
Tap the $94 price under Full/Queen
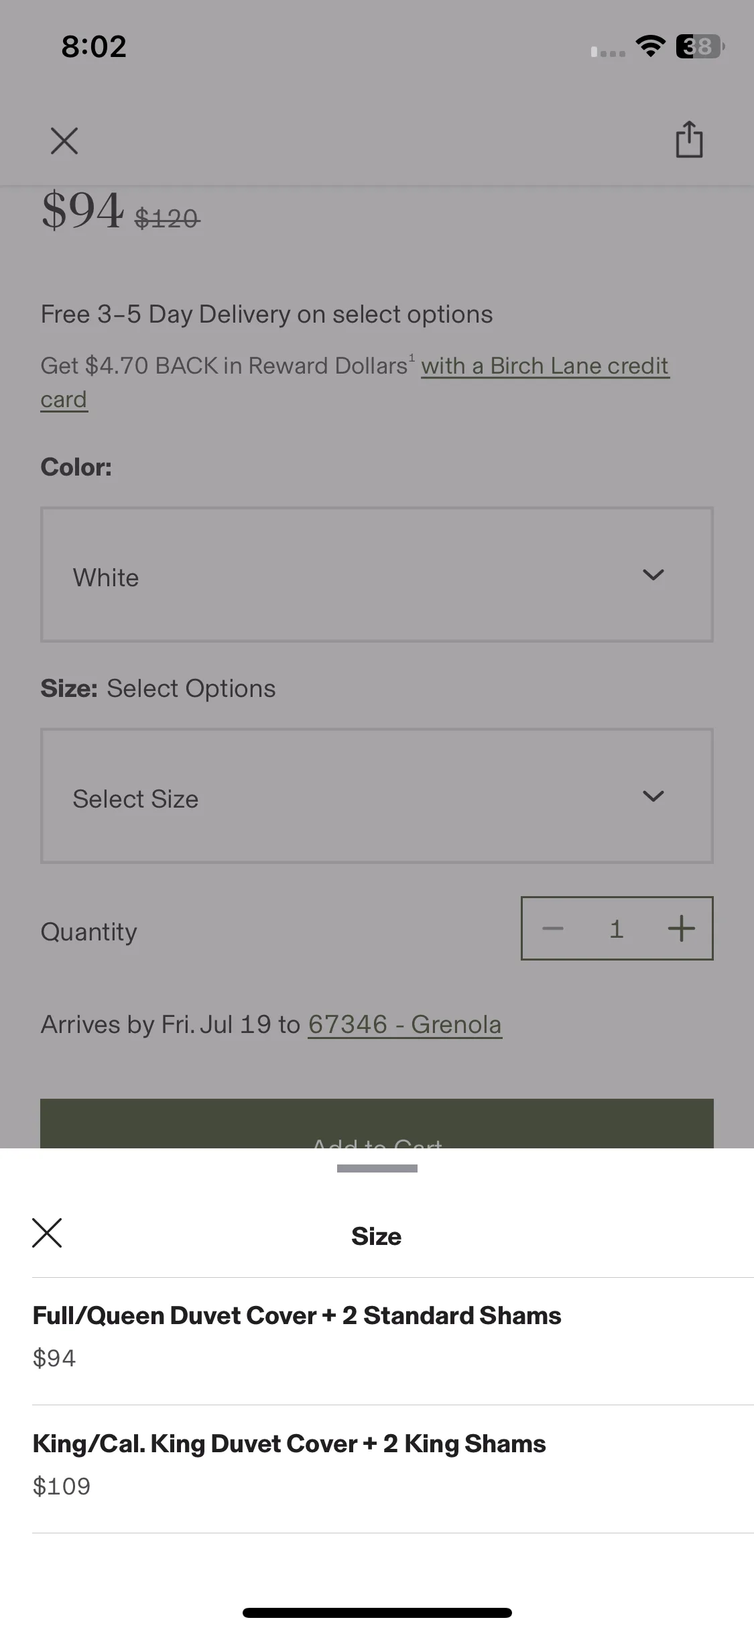point(54,1358)
